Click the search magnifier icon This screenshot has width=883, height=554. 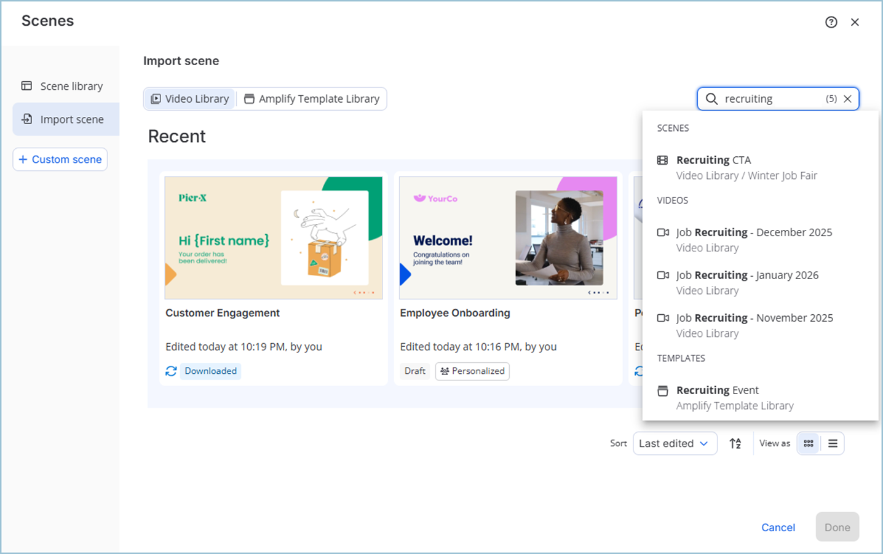pos(711,99)
